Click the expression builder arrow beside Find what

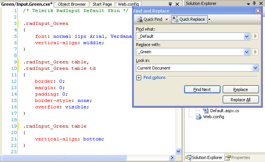point(256,36)
